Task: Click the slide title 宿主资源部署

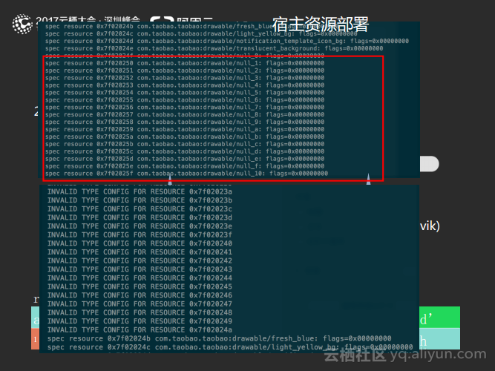Action: [321, 24]
